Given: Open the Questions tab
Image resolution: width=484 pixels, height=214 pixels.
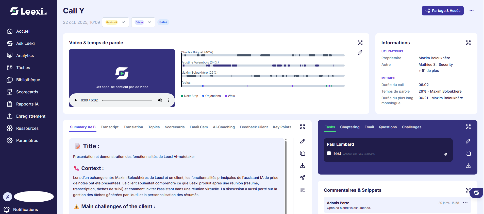Looking at the screenshot, I should [388, 127].
